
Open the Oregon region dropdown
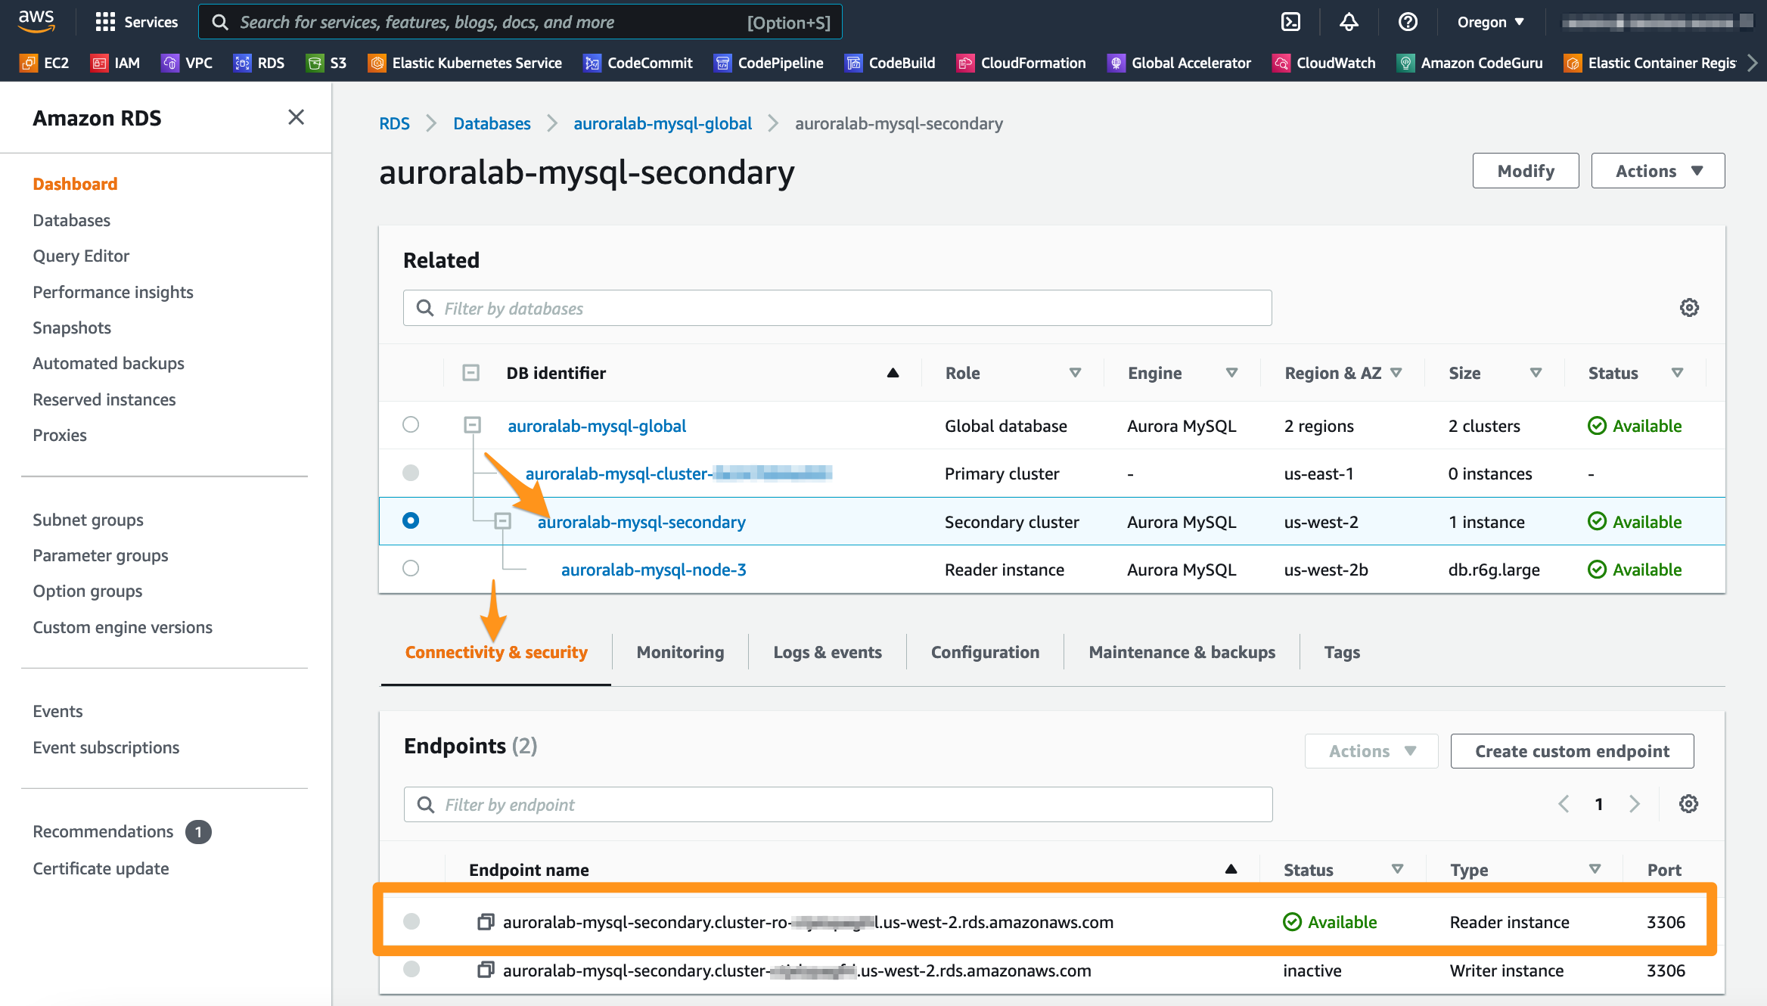point(1490,22)
